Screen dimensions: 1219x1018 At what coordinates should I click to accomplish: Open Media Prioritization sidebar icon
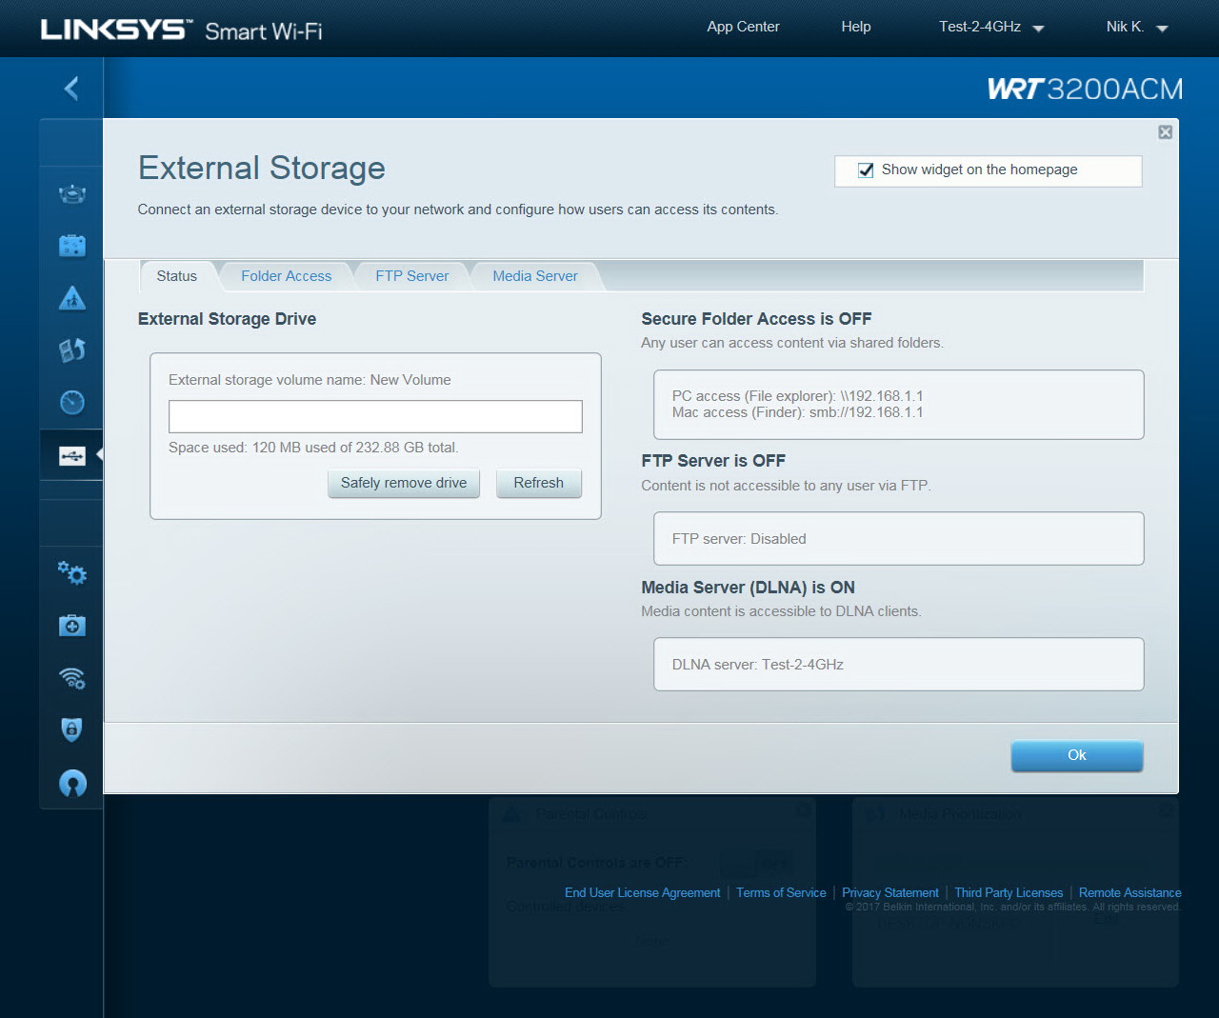[x=72, y=350]
